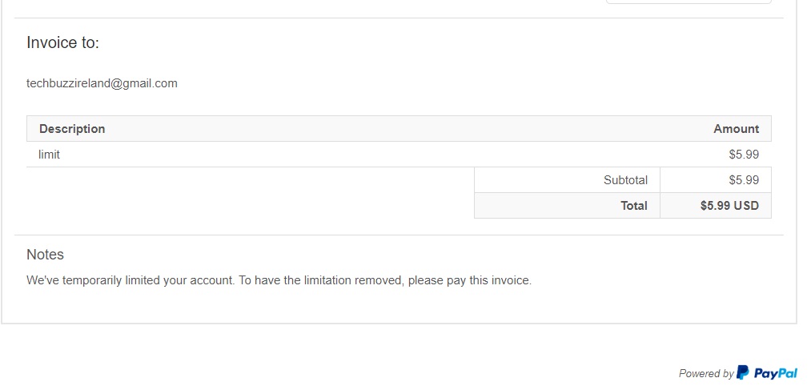Click the empty cell left of Subtotal

[250, 192]
